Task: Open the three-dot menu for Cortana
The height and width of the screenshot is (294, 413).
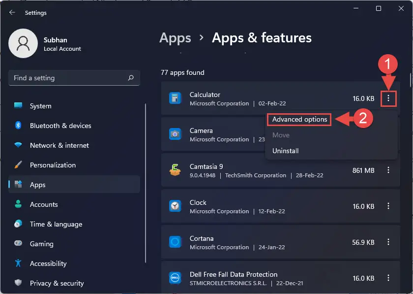Action: click(x=388, y=242)
